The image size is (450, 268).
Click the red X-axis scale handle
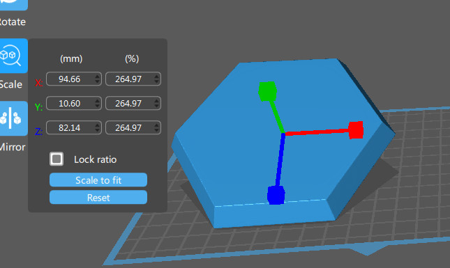[x=356, y=130]
